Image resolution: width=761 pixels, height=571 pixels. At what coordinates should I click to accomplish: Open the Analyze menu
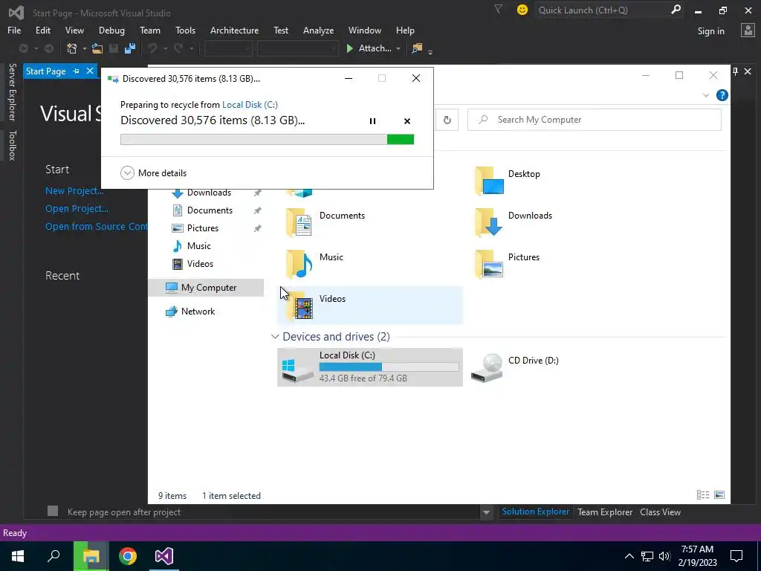point(318,30)
